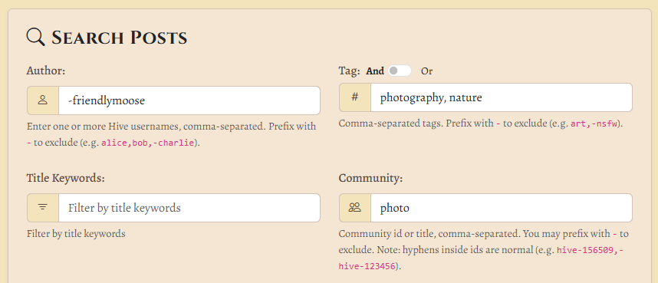The image size is (658, 283).
Task: Click the filter lines icon for Title Keywords
Action: point(43,207)
